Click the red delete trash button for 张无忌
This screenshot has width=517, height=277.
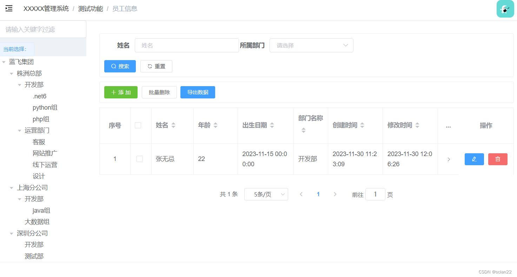point(498,159)
